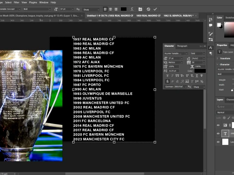Hide the type layer with eye icon

[x=218, y=134]
